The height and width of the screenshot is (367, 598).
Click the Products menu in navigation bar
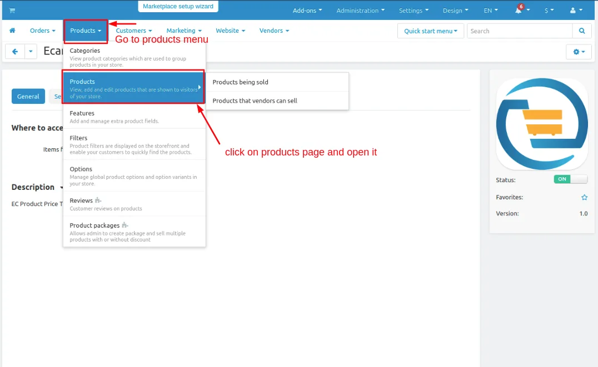point(86,31)
